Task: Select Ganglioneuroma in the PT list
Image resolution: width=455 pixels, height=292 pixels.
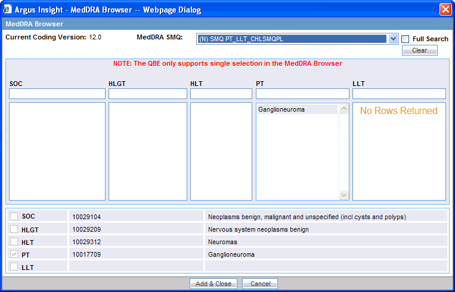Action: click(x=298, y=109)
